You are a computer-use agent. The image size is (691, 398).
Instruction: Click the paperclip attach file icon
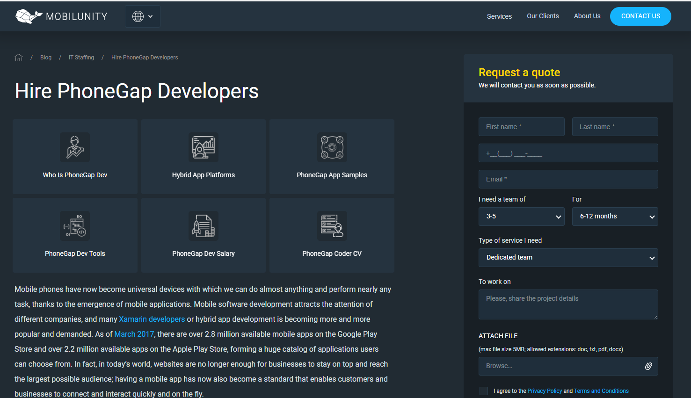click(x=648, y=366)
